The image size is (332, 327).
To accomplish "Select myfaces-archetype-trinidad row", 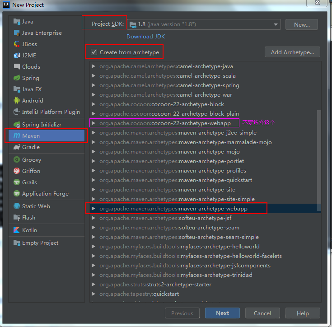I will 205,275.
